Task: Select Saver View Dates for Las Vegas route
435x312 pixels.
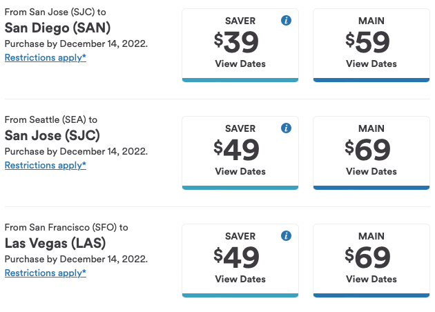Action: [240, 279]
